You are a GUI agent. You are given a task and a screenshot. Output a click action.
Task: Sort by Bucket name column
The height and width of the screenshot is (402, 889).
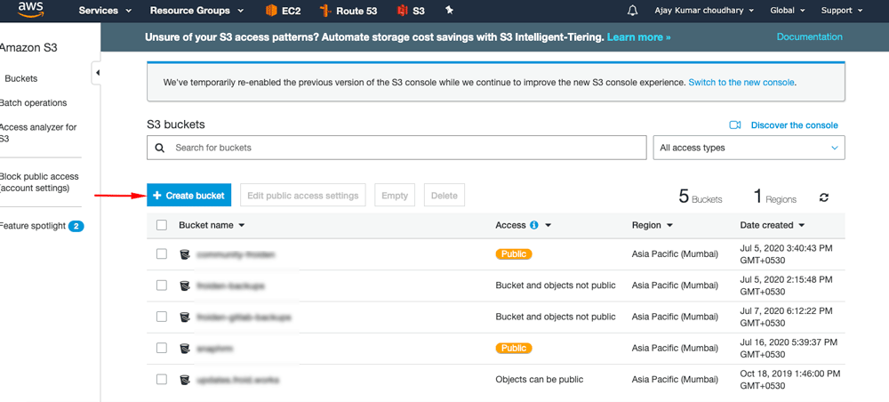click(x=212, y=225)
